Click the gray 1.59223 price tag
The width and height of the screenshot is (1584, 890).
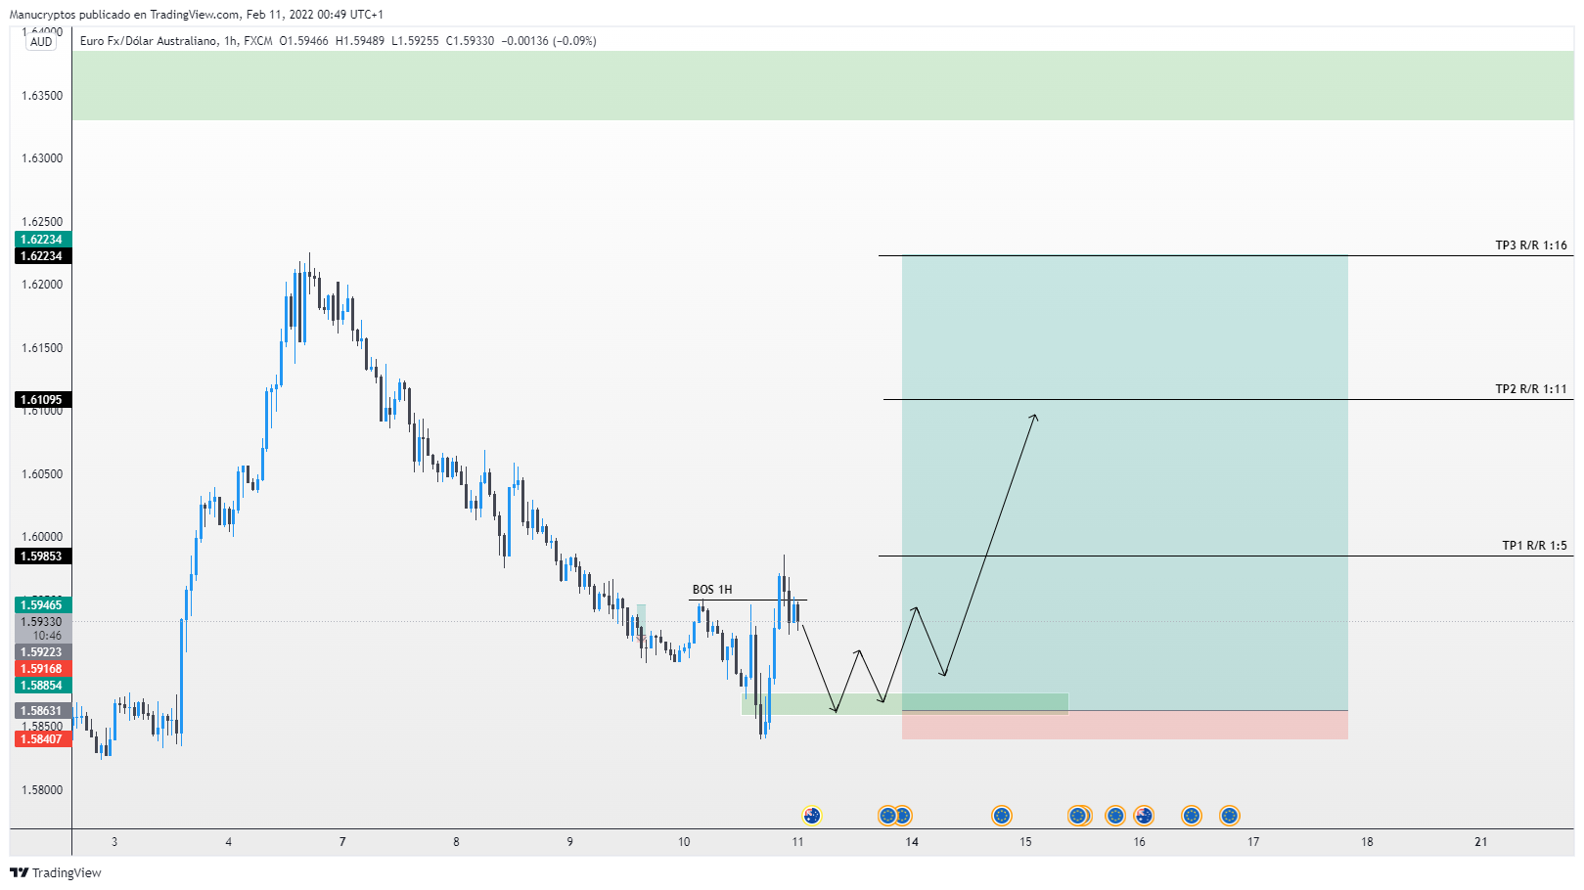pos(41,652)
